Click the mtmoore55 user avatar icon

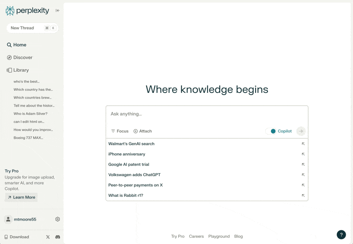(8, 219)
